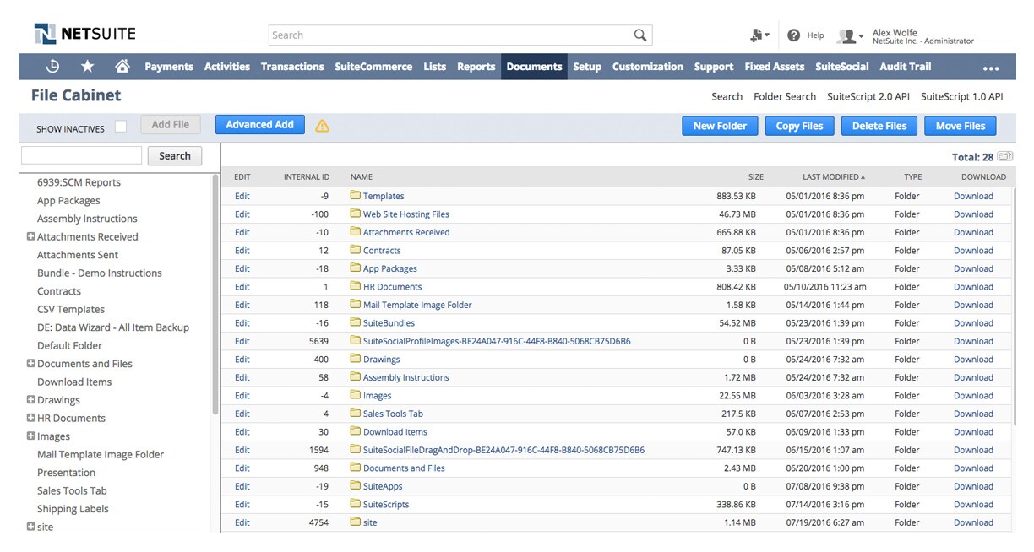1034x552 pixels.
Task: Open the Recent Records clock icon
Action: pyautogui.click(x=52, y=67)
